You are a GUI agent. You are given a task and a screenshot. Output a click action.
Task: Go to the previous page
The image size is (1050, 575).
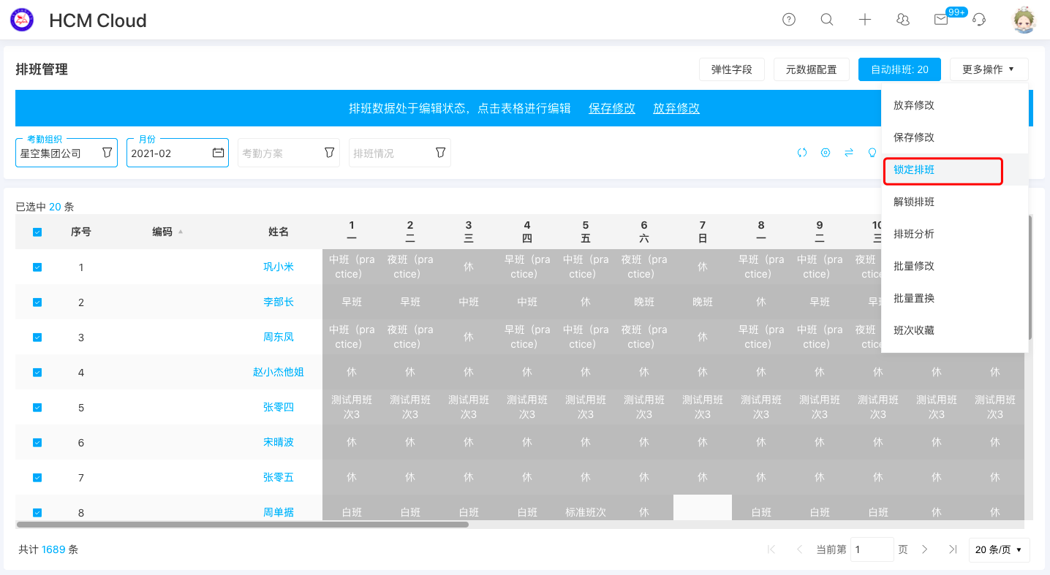pos(799,549)
